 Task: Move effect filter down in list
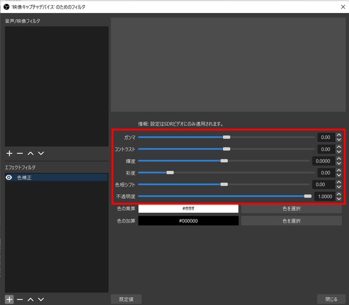(41, 299)
